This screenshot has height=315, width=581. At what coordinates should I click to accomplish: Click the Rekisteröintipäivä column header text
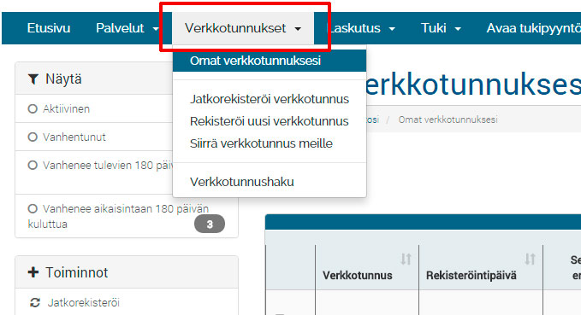click(x=471, y=276)
